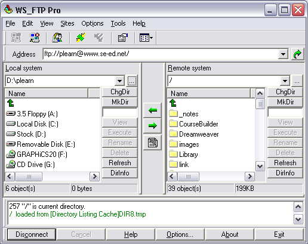This screenshot has height=244, width=308.
Task: Expand the Address bar history dropdown
Action: [x=283, y=54]
